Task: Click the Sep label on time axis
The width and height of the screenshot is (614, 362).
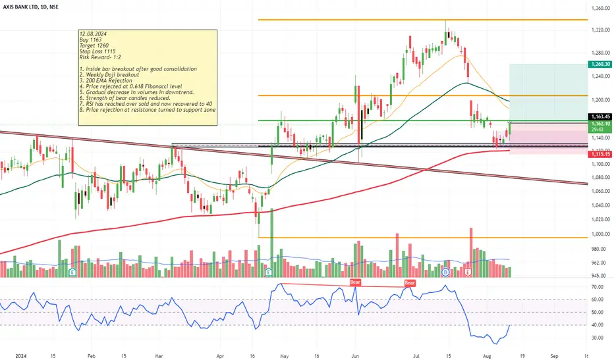Action: point(554,356)
